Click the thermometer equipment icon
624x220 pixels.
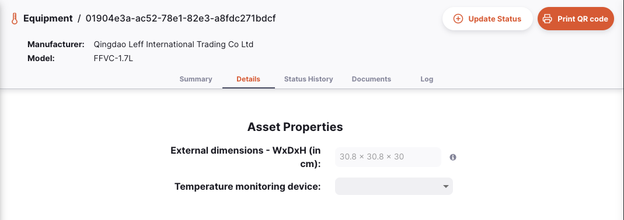point(15,19)
